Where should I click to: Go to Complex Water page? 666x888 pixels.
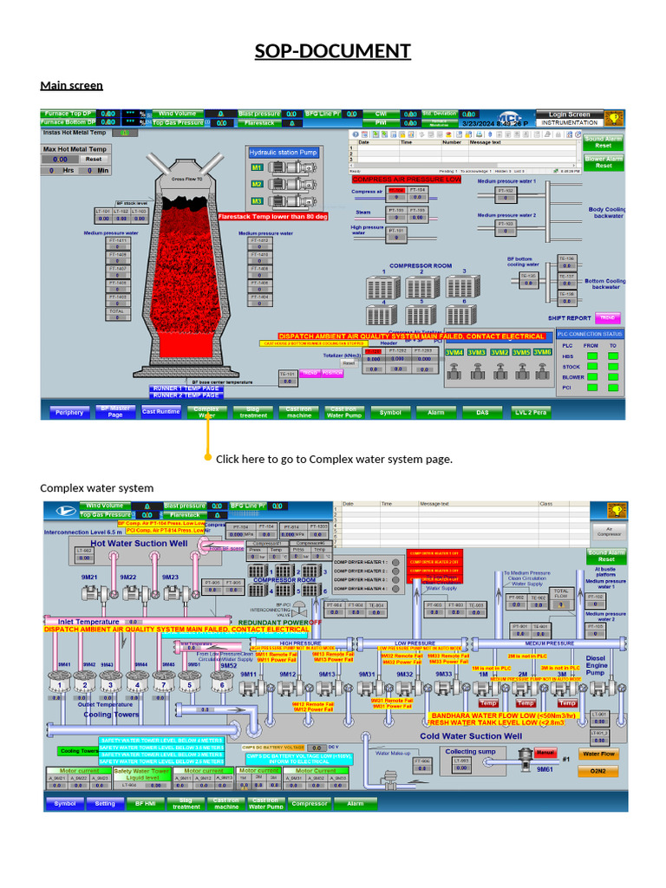(206, 412)
